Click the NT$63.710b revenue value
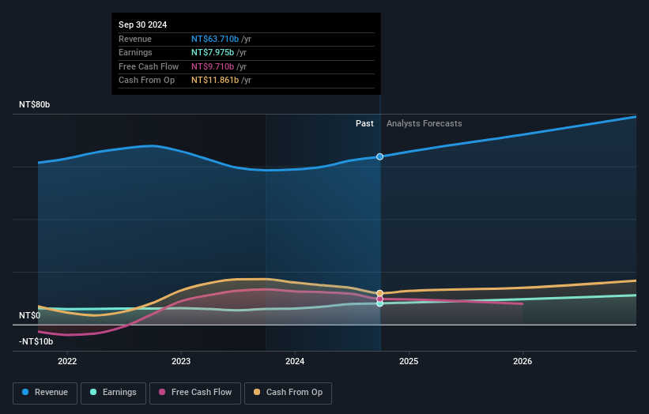 [x=215, y=39]
